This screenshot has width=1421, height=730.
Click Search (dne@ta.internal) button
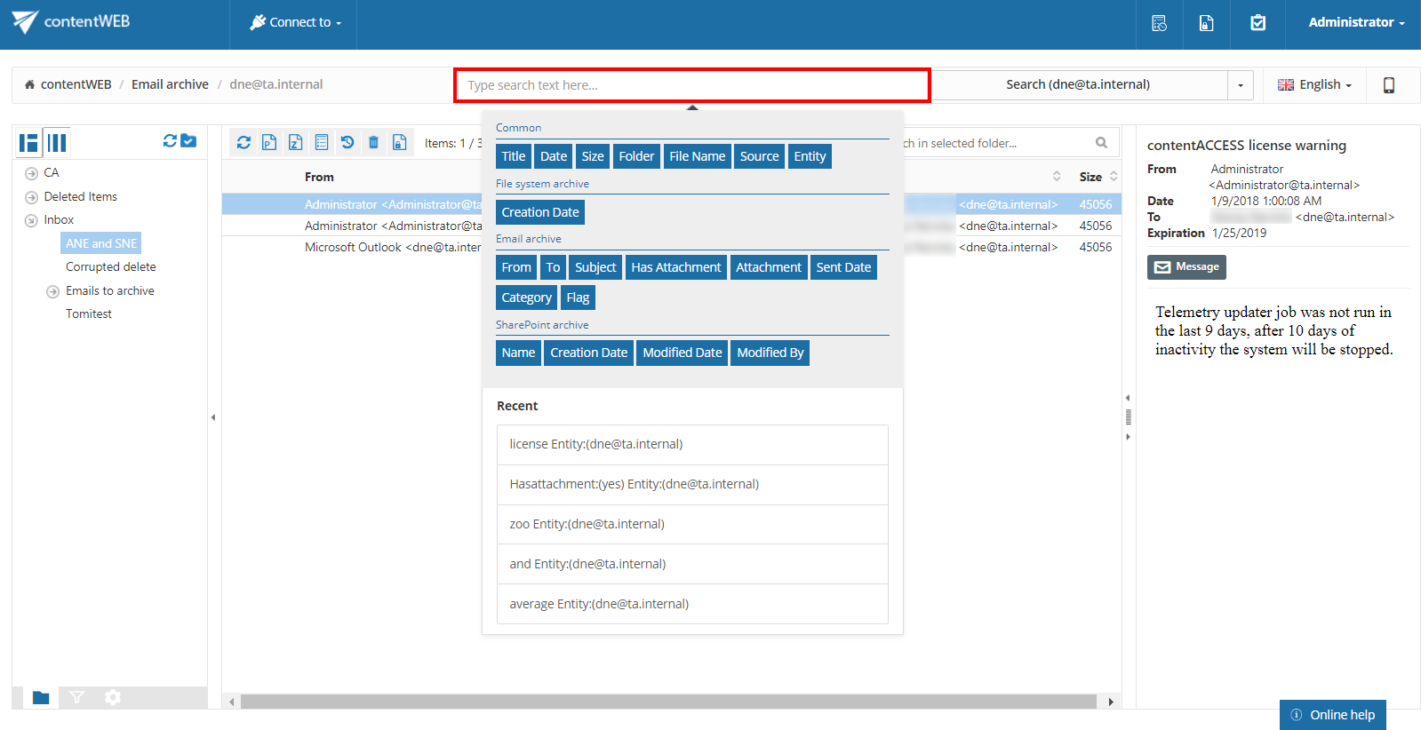point(1078,84)
